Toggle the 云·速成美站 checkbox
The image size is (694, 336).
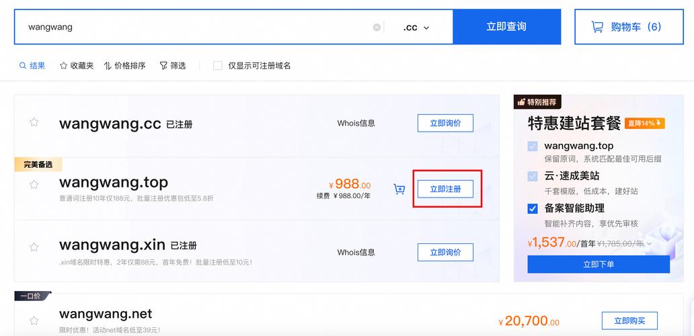533,176
